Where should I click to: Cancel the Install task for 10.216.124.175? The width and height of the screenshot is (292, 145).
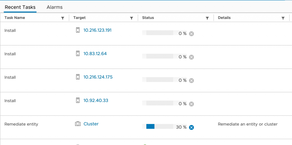click(192, 80)
